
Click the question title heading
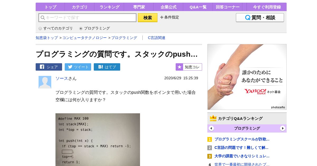[117, 54]
